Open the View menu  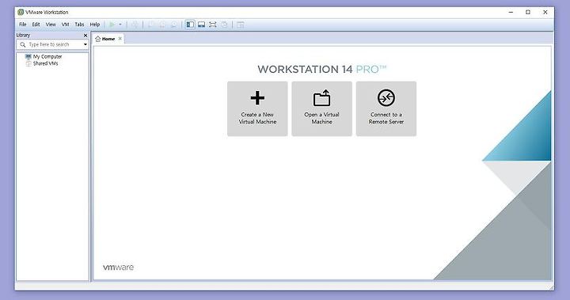(x=51, y=25)
